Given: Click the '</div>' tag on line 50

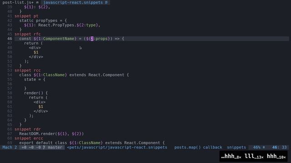Looking at the screenshot, I should 36,57.
